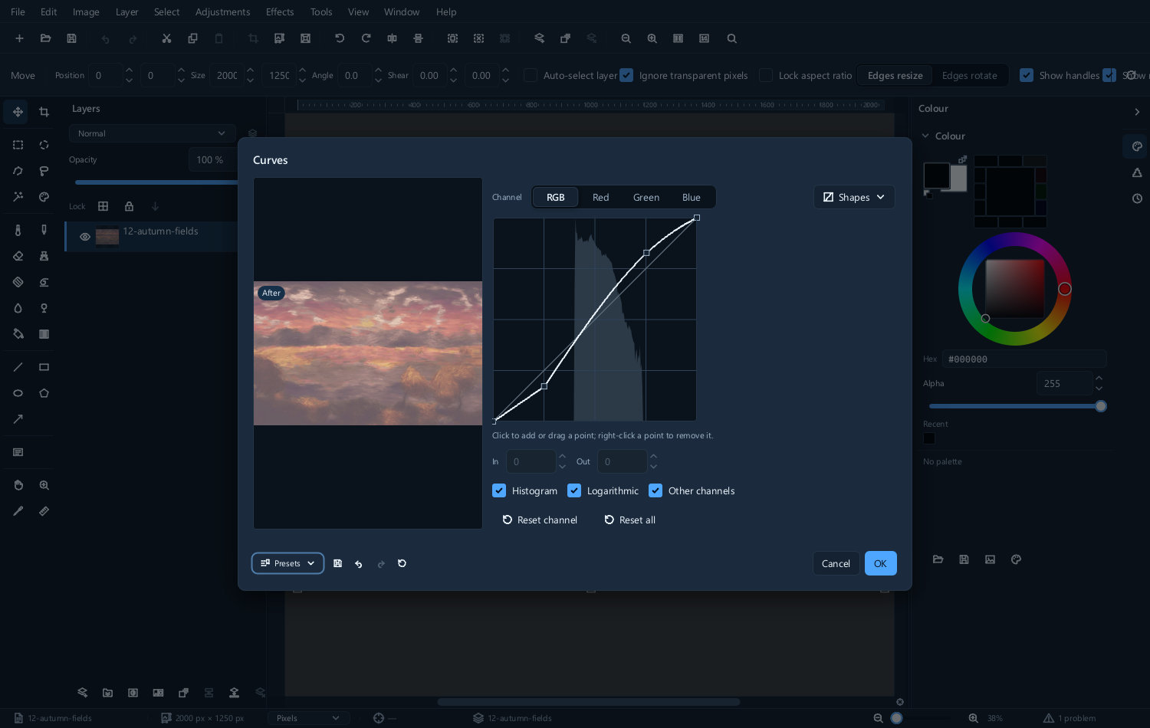Select the Hand pan tool
The width and height of the screenshot is (1150, 728).
(x=18, y=485)
